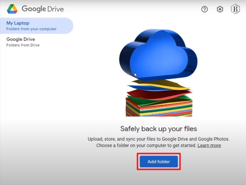Open Drive preferences via the gear icon
This screenshot has width=246, height=185.
220,9
